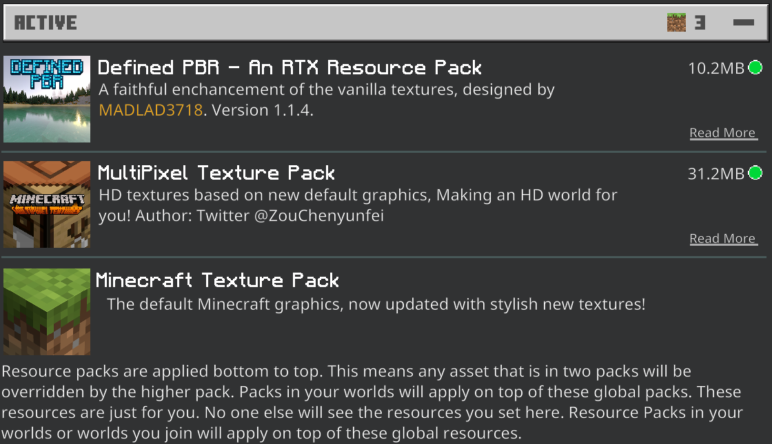
Task: Click the Defined PBR faithful enhancement description
Action: pyautogui.click(x=326, y=89)
